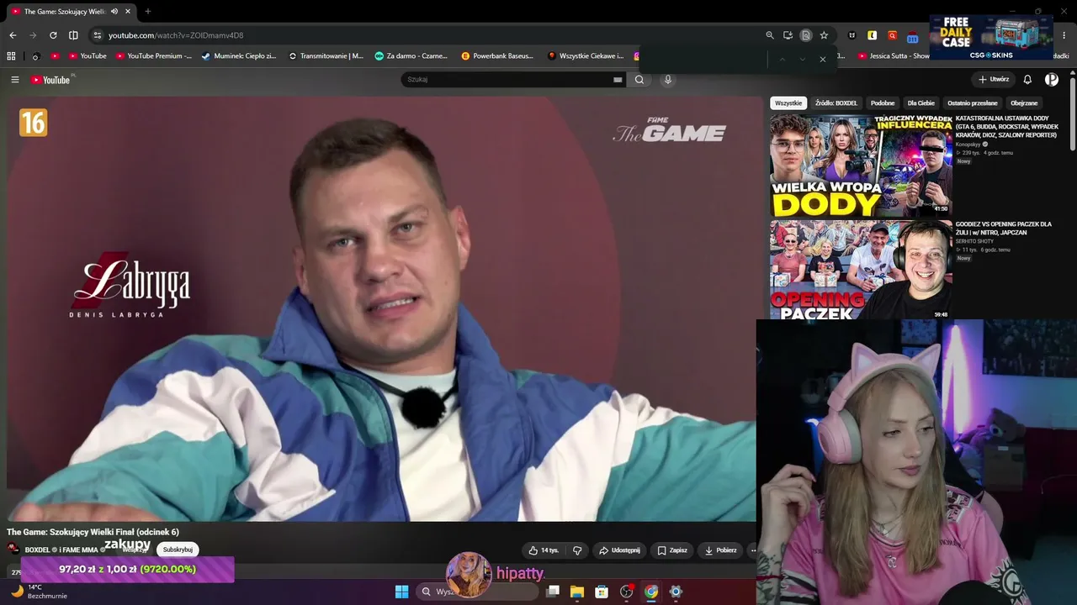Download the video with Pobierz
1077x605 pixels.
(x=721, y=550)
